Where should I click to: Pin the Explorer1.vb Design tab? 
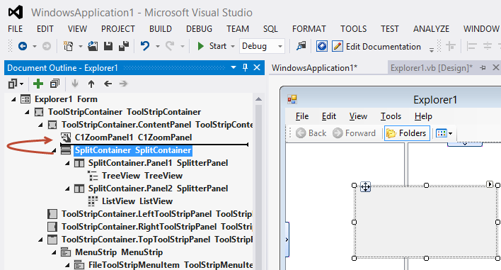pyautogui.click(x=483, y=68)
